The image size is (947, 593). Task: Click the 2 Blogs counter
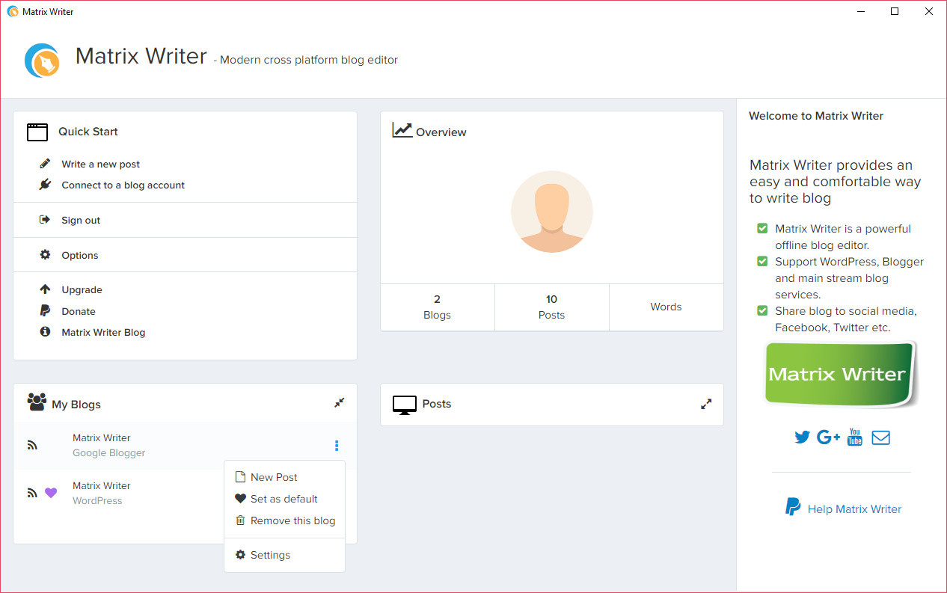point(438,307)
